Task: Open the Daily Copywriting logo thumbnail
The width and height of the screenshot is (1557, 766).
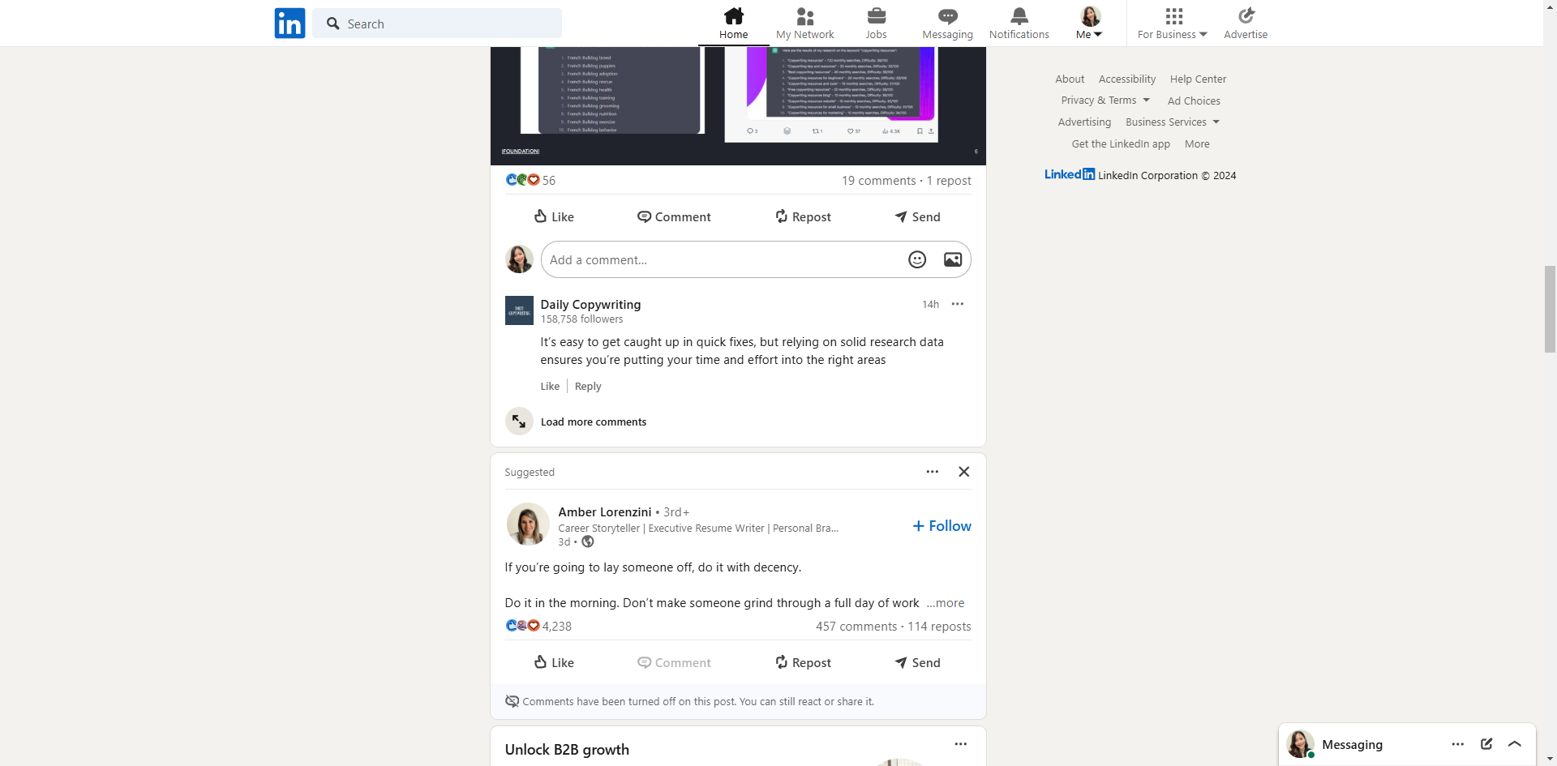Action: pos(519,310)
